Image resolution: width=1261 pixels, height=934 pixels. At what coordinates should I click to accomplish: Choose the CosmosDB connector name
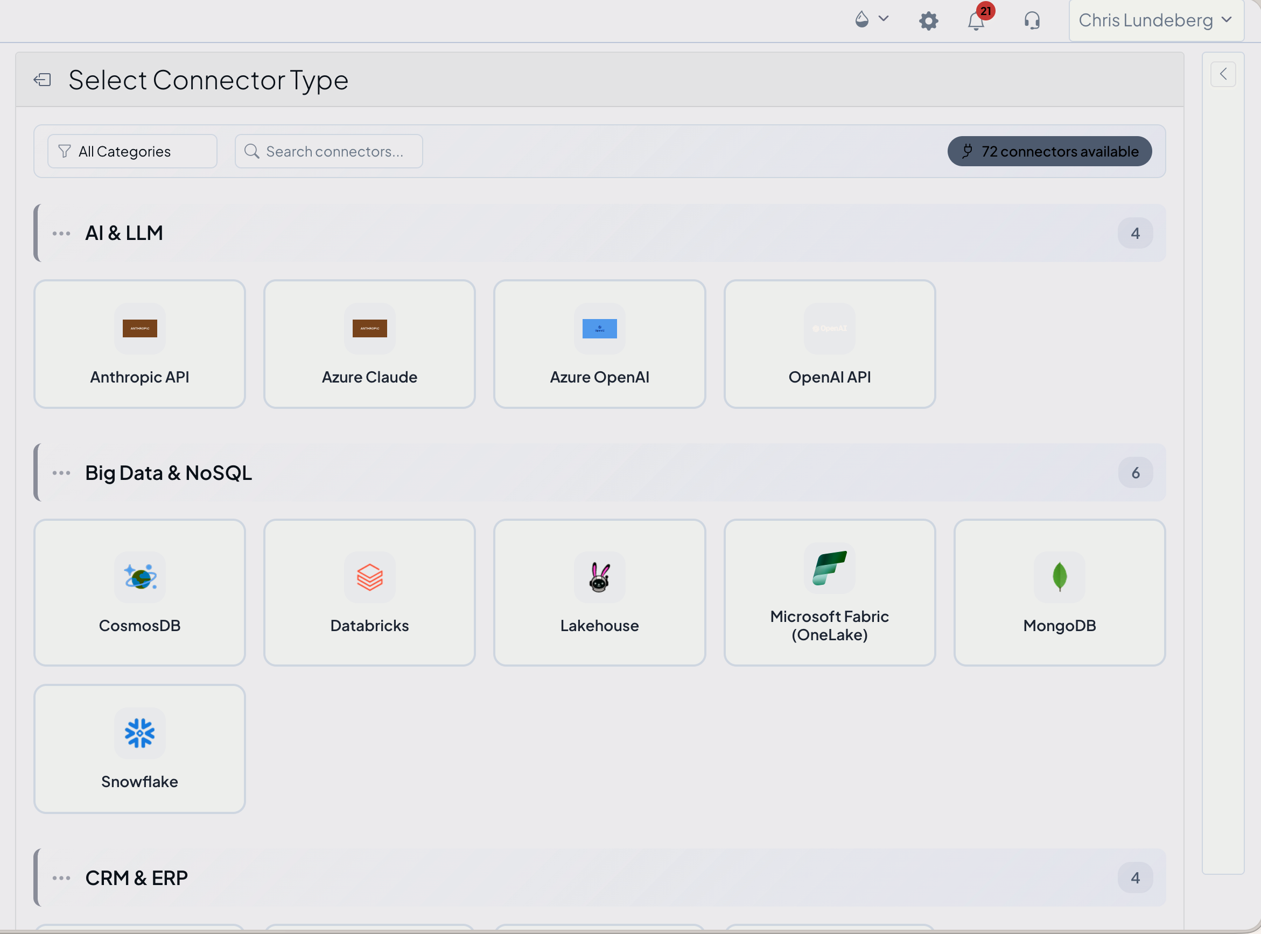tap(140, 626)
